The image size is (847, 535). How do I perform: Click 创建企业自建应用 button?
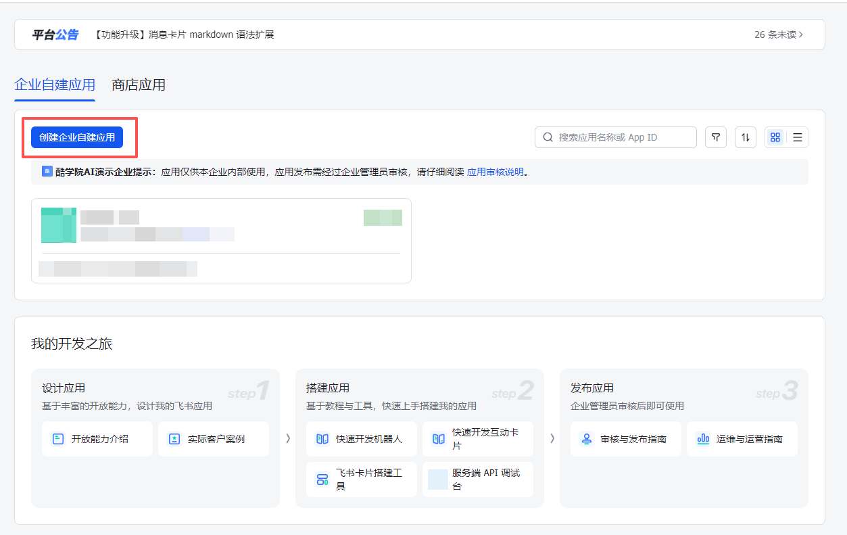[x=77, y=137]
